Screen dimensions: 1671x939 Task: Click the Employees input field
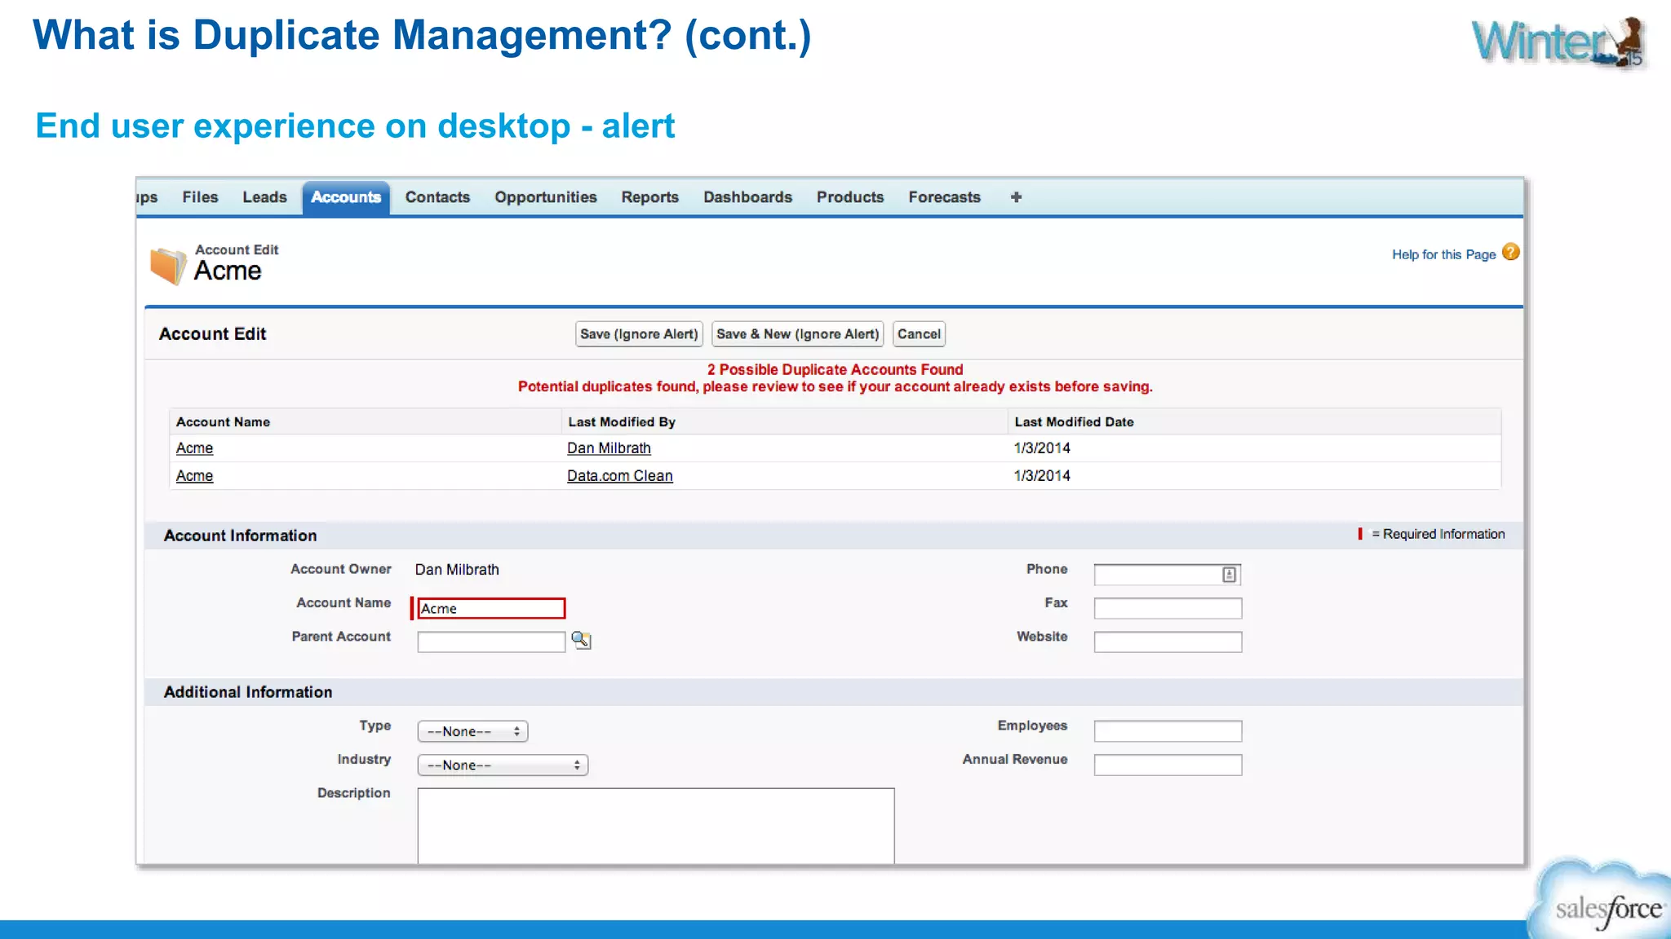(x=1168, y=731)
